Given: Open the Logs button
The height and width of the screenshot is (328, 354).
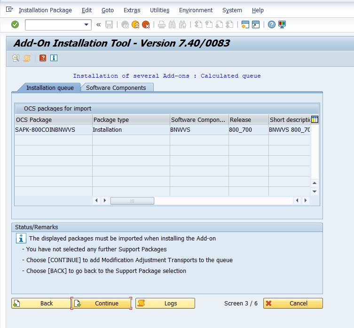Looking at the screenshot, I should (x=165, y=304).
